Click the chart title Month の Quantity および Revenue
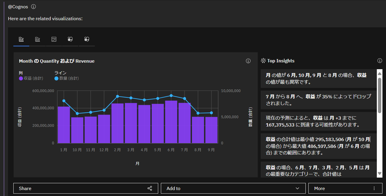The image size is (386, 196). pyautogui.click(x=57, y=61)
